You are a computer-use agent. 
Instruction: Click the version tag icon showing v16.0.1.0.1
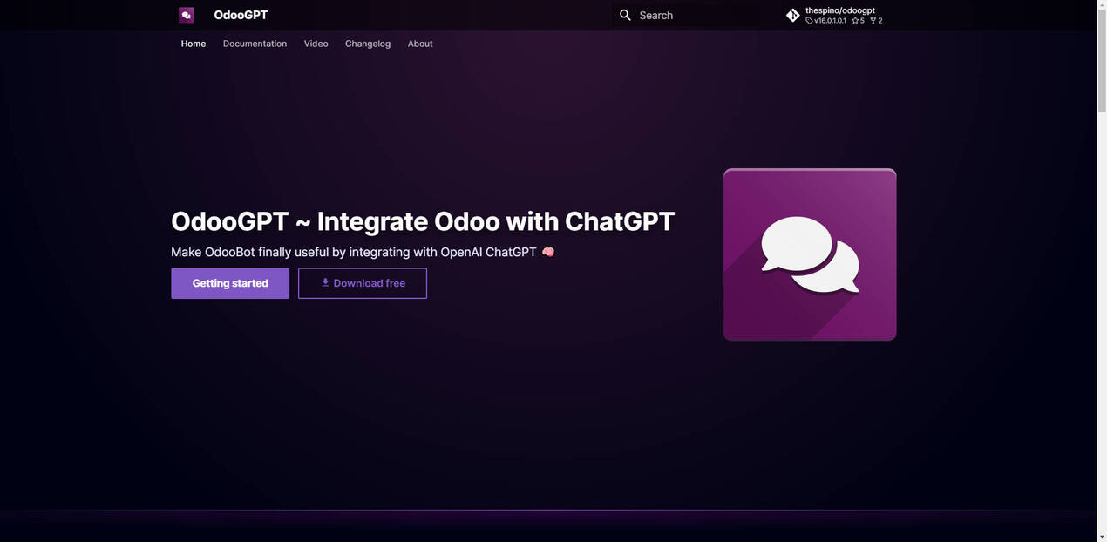click(809, 19)
